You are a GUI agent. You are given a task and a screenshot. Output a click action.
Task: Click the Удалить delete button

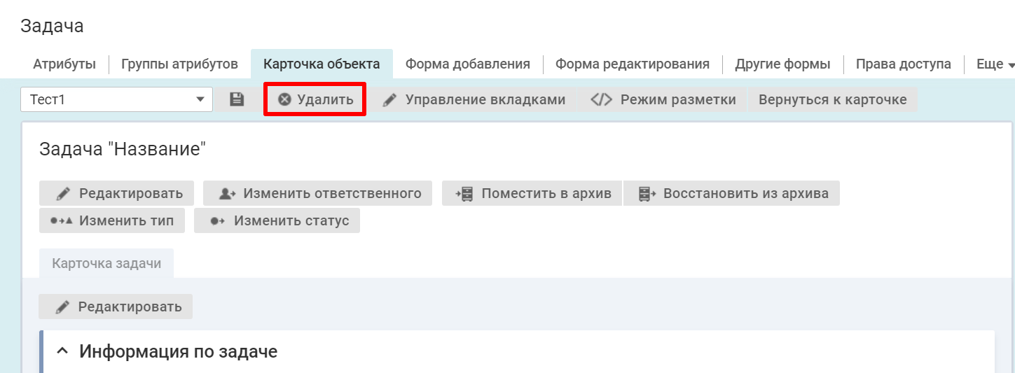point(315,99)
